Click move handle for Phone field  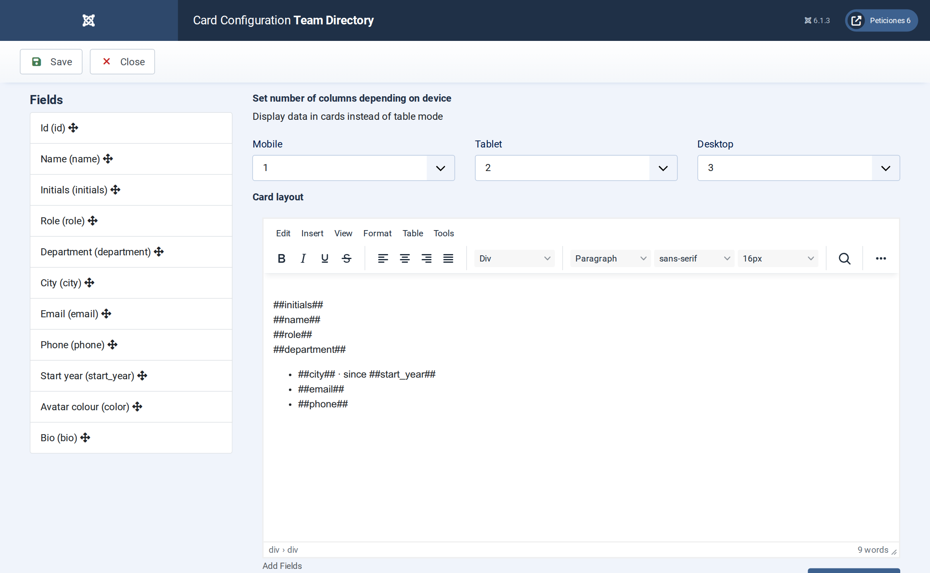pyautogui.click(x=113, y=345)
